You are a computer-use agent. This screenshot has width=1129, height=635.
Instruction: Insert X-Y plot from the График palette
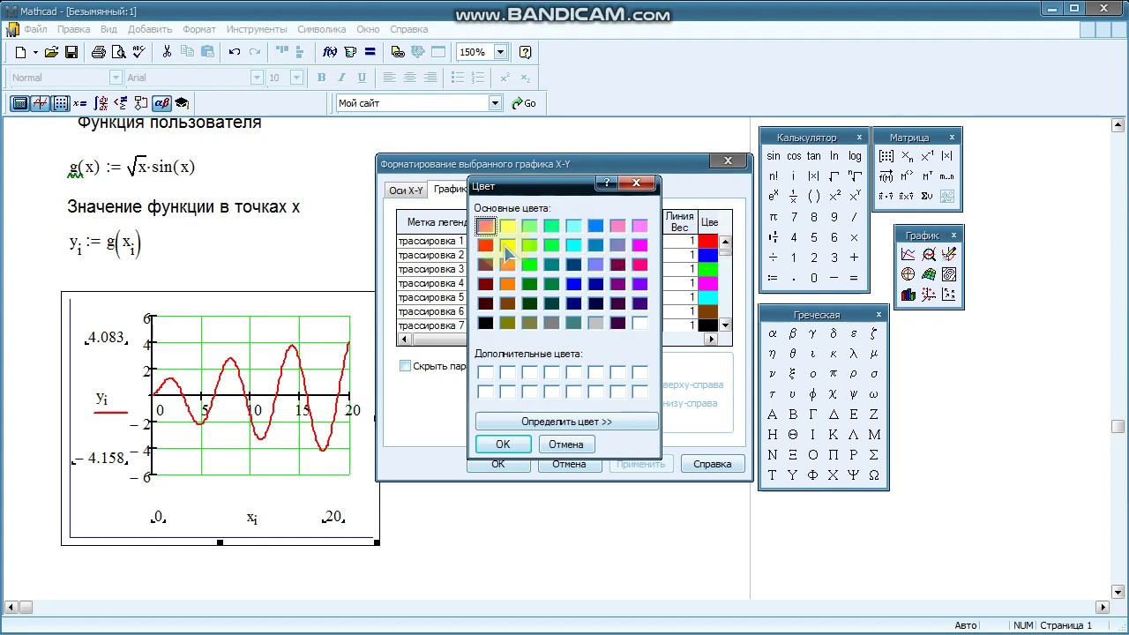point(908,254)
